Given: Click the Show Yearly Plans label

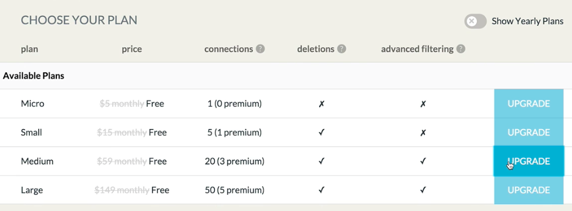Looking at the screenshot, I should [528, 21].
